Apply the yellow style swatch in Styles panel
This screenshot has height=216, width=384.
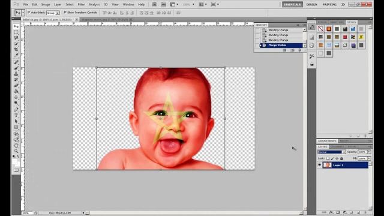tap(361, 37)
